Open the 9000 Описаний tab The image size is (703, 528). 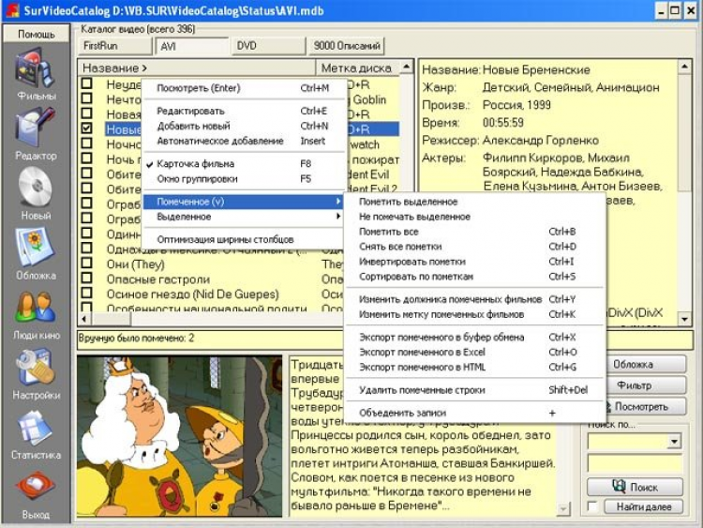coord(347,46)
